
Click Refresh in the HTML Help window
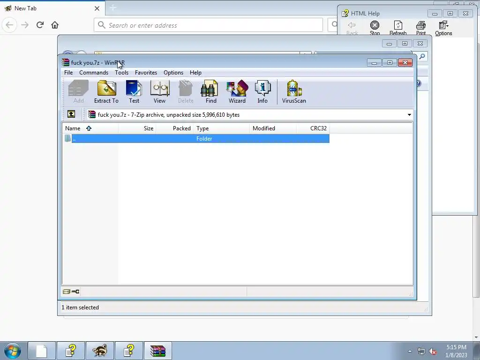pyautogui.click(x=398, y=28)
